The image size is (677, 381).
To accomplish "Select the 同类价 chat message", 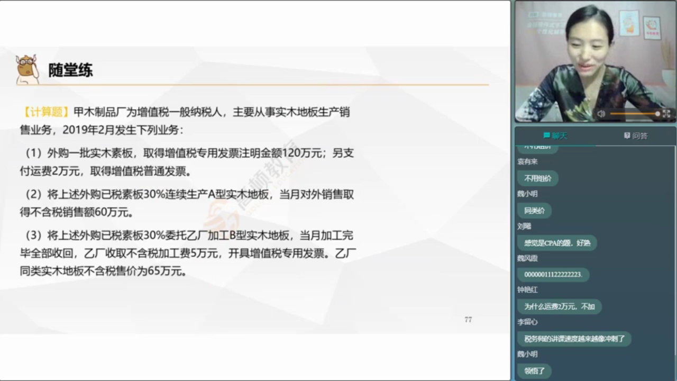I will [x=534, y=211].
